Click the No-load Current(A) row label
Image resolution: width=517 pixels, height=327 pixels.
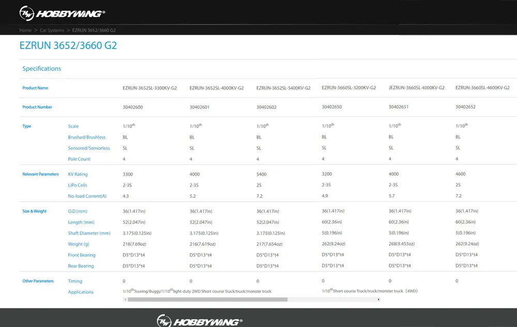[87, 196]
